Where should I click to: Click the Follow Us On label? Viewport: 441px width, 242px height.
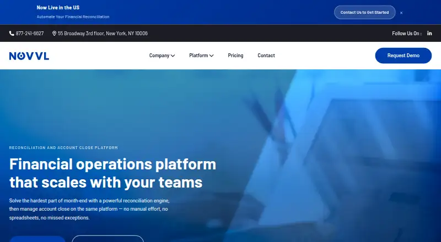coord(407,34)
